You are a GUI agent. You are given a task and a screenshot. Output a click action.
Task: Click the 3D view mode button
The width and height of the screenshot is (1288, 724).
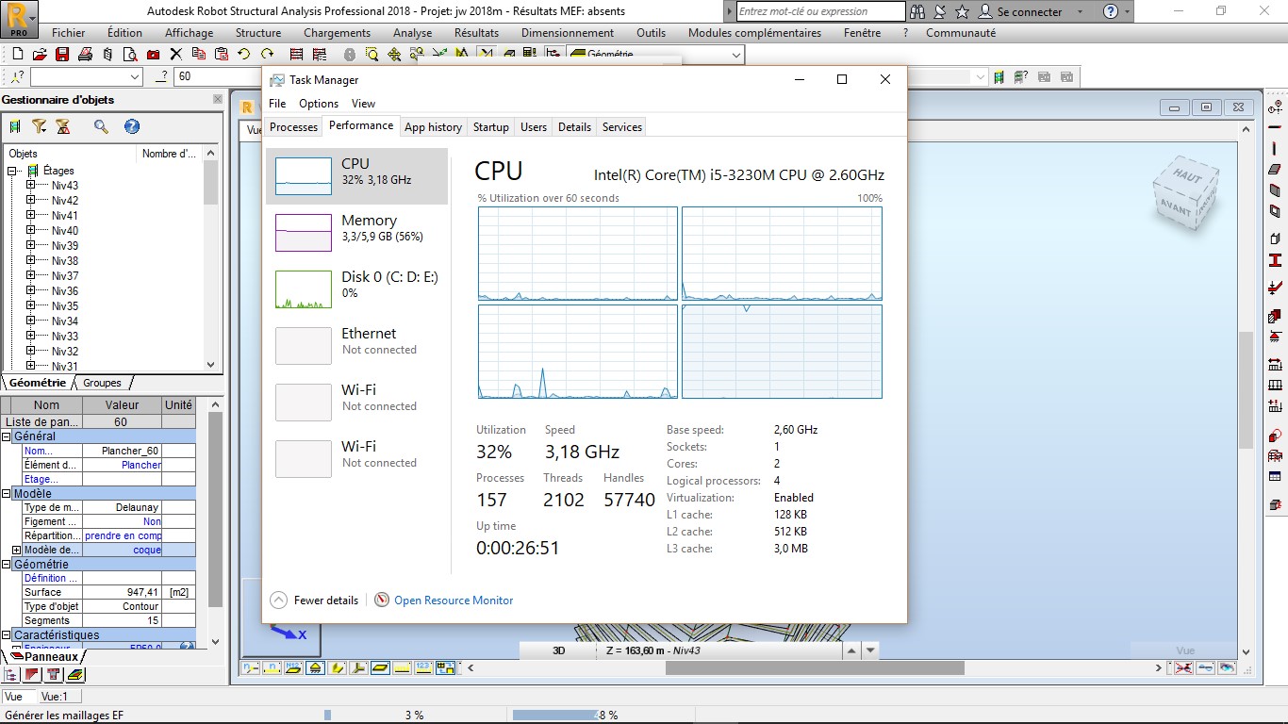pos(558,650)
